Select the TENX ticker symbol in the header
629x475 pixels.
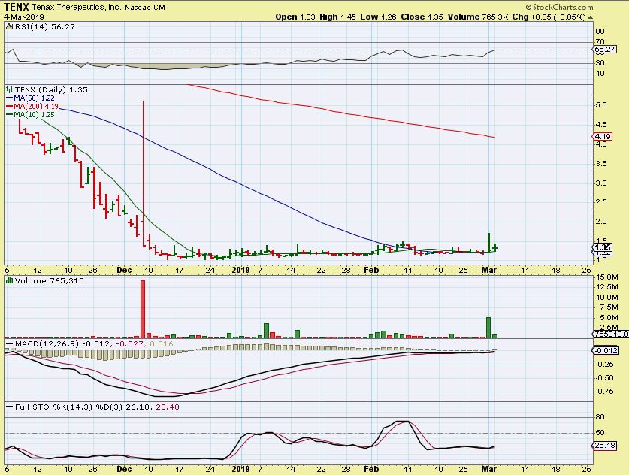(17, 7)
